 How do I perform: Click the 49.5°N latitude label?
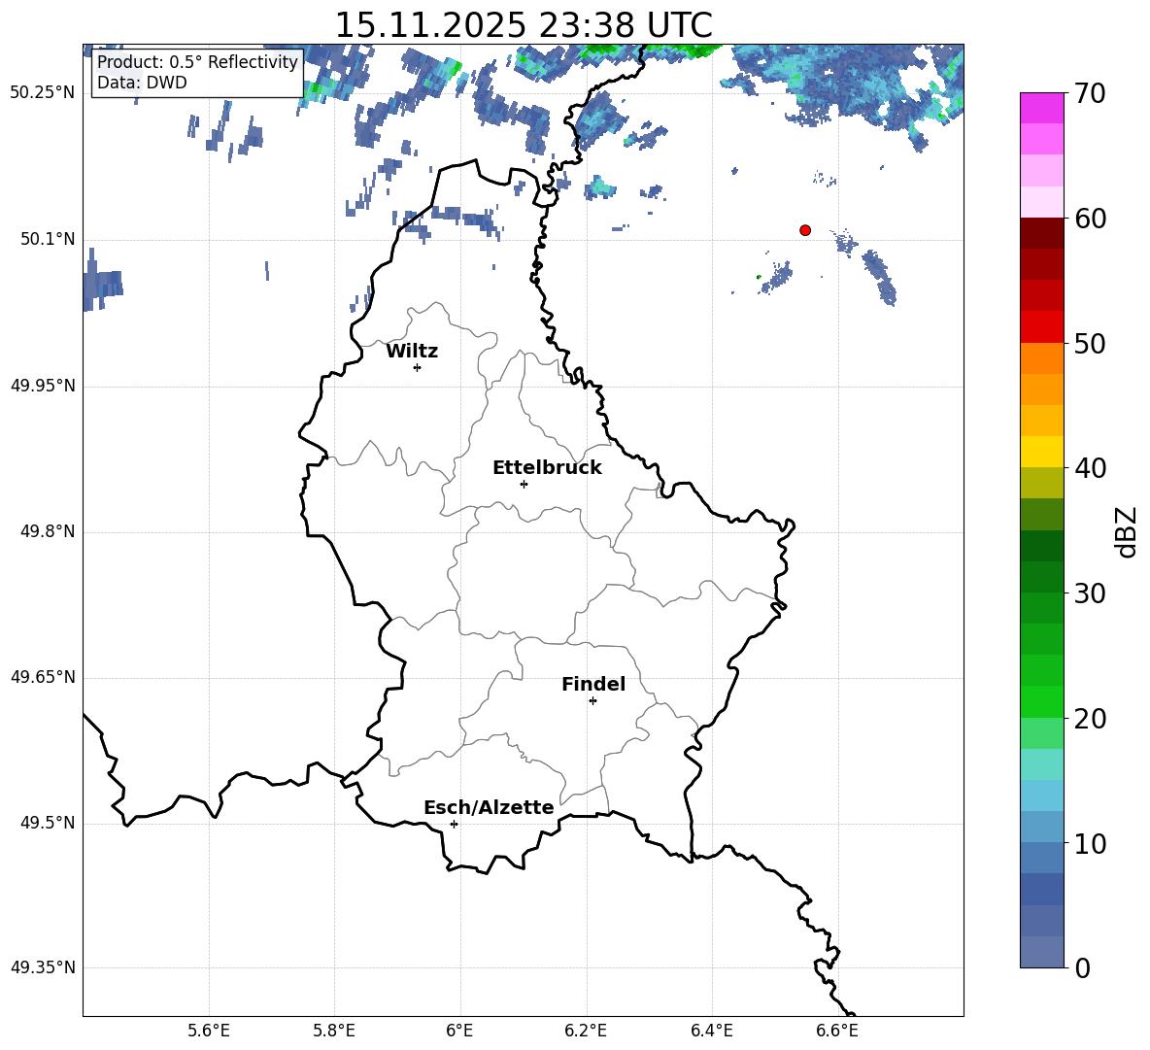coord(48,823)
